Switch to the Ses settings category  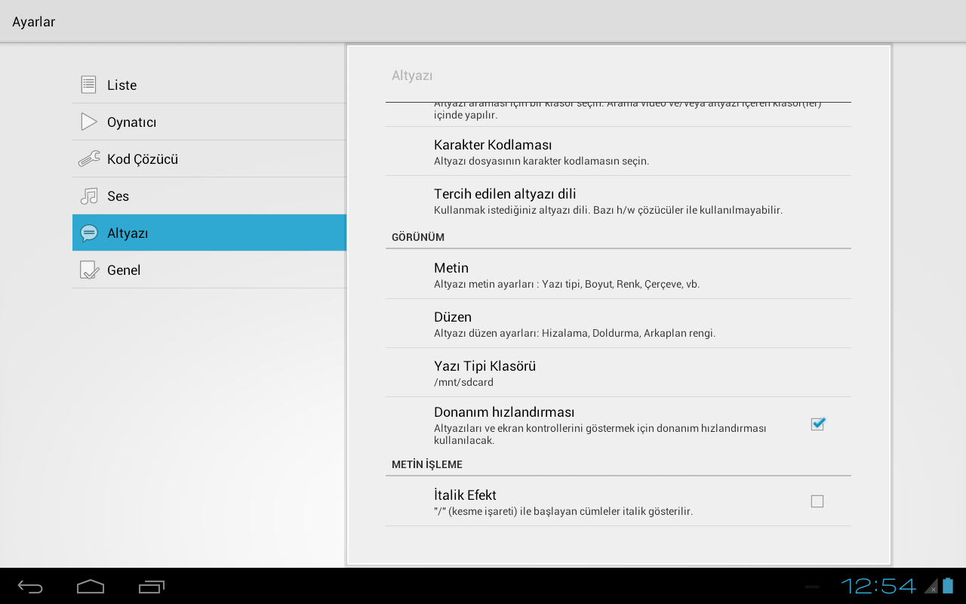(209, 196)
